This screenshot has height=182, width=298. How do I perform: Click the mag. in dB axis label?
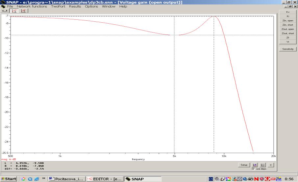coord(9,159)
